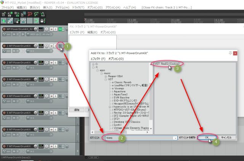Open FX button on 1 MT-PowerDrumKit track
The width and height of the screenshot is (244, 161).
60,46
